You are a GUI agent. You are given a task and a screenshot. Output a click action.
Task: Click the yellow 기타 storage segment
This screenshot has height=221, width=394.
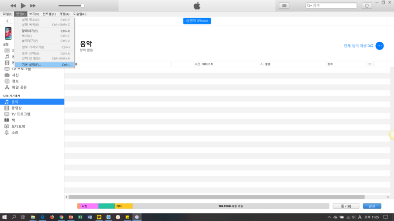124,206
